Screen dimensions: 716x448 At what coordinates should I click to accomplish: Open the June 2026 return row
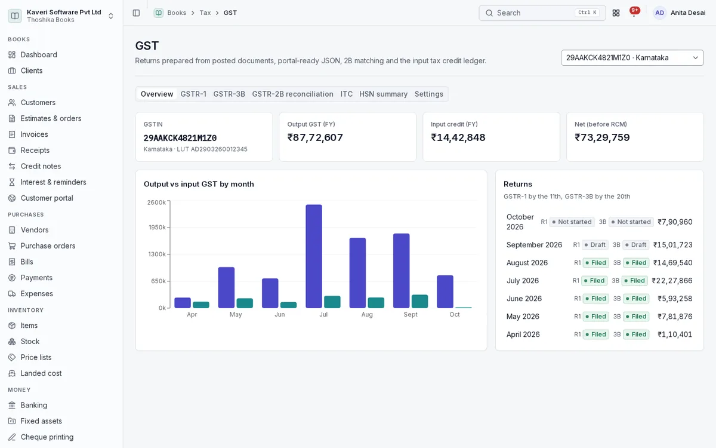599,299
